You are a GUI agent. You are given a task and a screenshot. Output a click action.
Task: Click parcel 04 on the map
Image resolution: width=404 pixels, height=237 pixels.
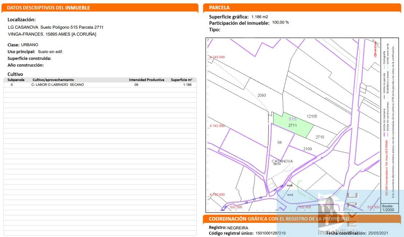click(x=279, y=142)
